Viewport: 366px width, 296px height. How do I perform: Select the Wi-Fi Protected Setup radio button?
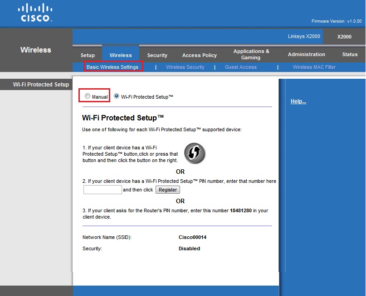tap(117, 96)
